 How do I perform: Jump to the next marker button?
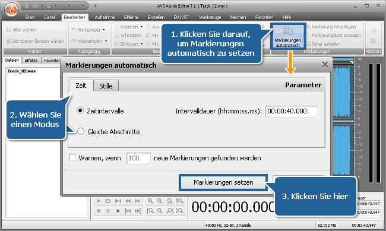137,211
